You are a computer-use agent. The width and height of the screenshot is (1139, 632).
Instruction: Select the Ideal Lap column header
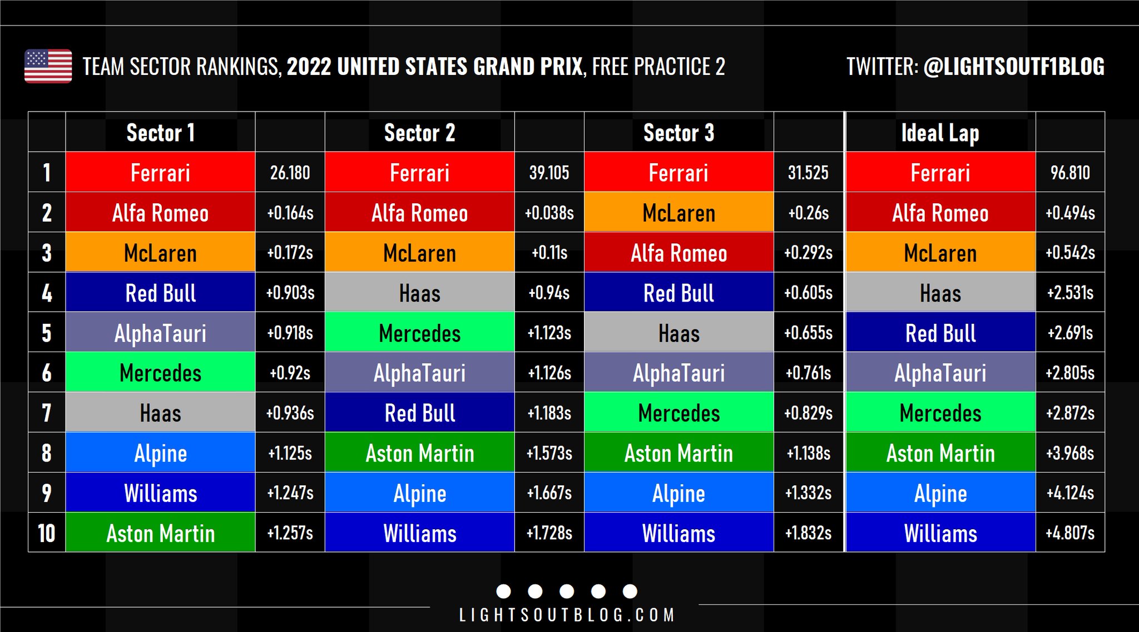[940, 133]
